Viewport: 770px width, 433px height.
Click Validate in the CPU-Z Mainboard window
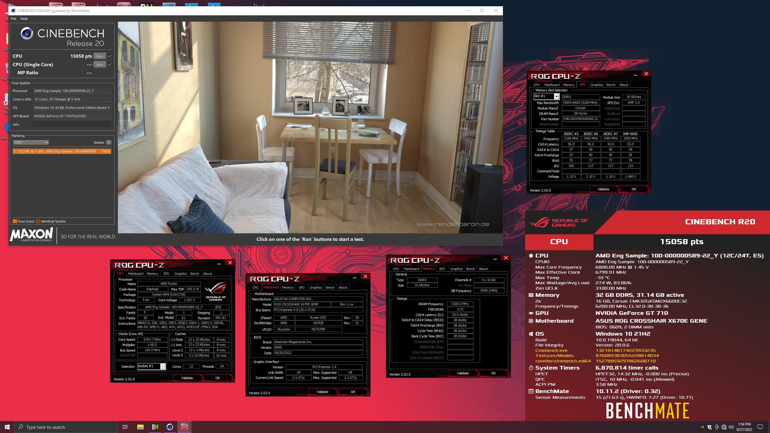(x=322, y=392)
